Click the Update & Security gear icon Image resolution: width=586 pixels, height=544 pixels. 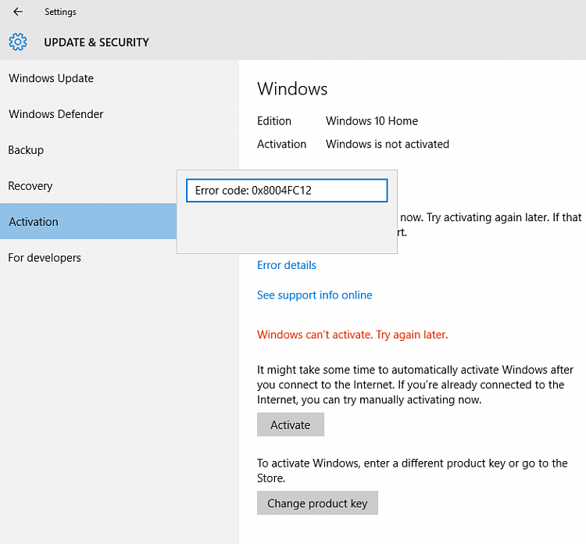pos(18,42)
